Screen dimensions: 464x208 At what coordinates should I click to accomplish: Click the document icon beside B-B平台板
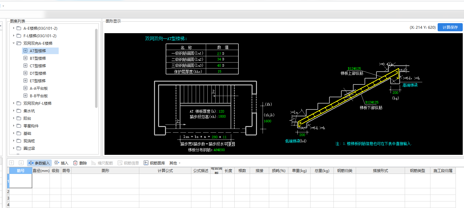point(26,96)
